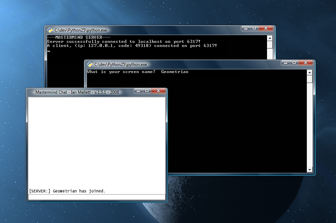The height and width of the screenshot is (223, 336).
Task: Minimize the screen name prompt console
Action: coord(286,63)
